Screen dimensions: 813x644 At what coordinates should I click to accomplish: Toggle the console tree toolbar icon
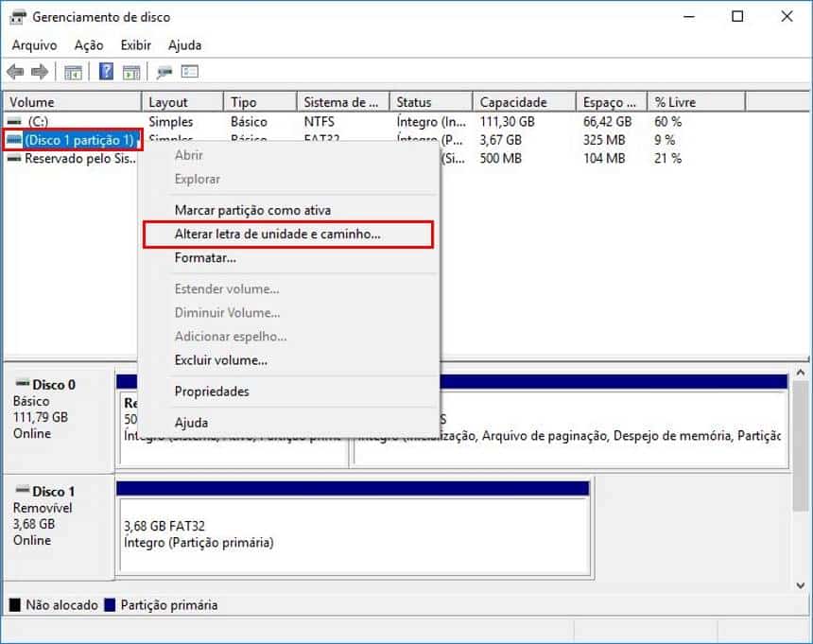pos(73,72)
